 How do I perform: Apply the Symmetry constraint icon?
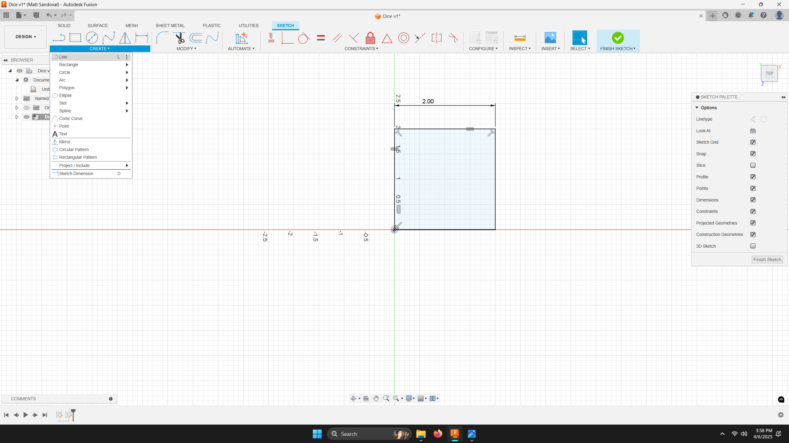click(436, 38)
